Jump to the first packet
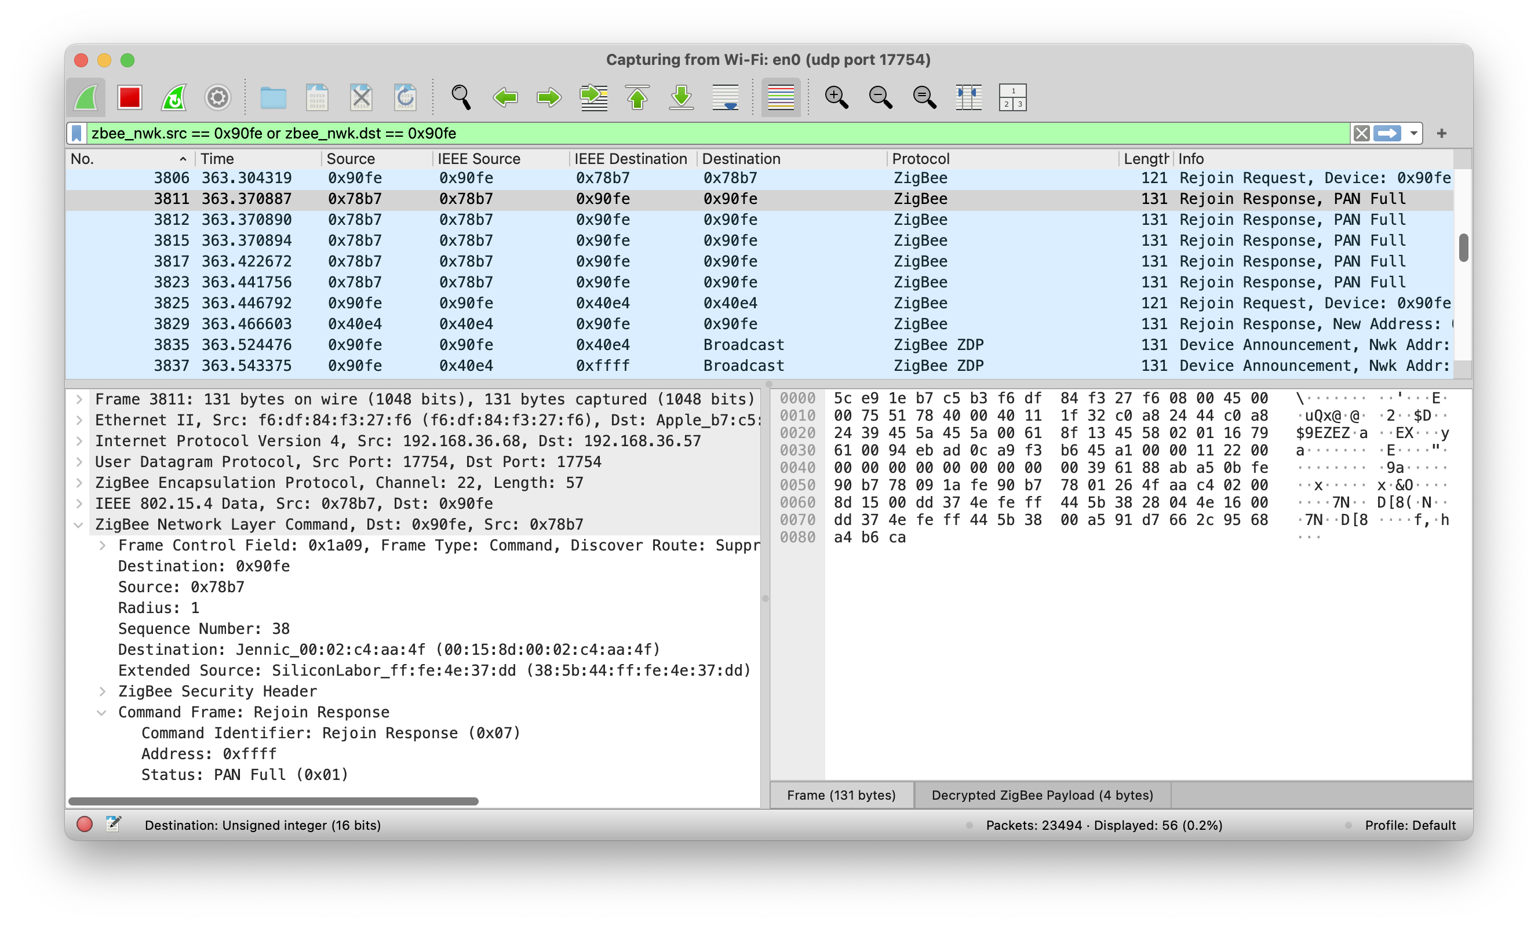The width and height of the screenshot is (1538, 926). pos(637,97)
